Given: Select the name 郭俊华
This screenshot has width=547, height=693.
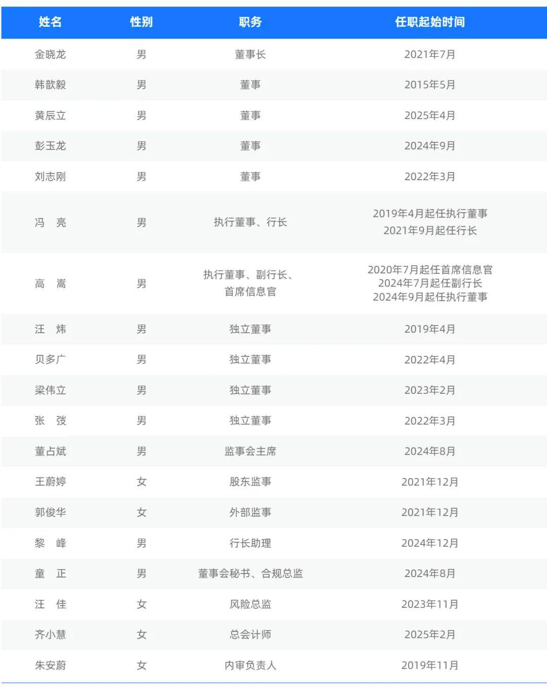Looking at the screenshot, I should pyautogui.click(x=50, y=512).
